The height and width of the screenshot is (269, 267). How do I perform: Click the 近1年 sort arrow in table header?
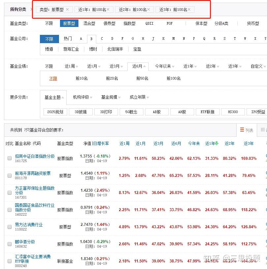point(217,143)
